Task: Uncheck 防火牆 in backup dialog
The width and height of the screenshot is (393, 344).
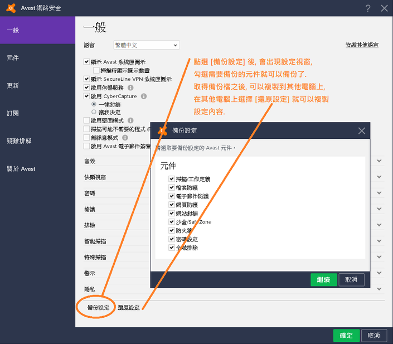Action: click(x=172, y=230)
